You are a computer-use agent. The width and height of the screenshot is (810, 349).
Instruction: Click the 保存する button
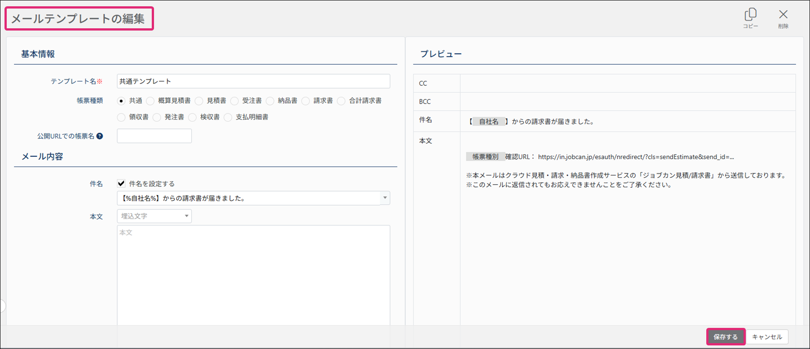click(726, 337)
